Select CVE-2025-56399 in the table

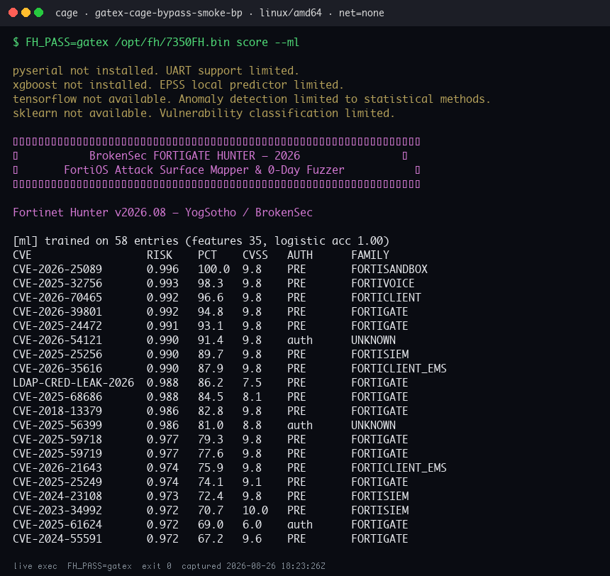(x=57, y=425)
